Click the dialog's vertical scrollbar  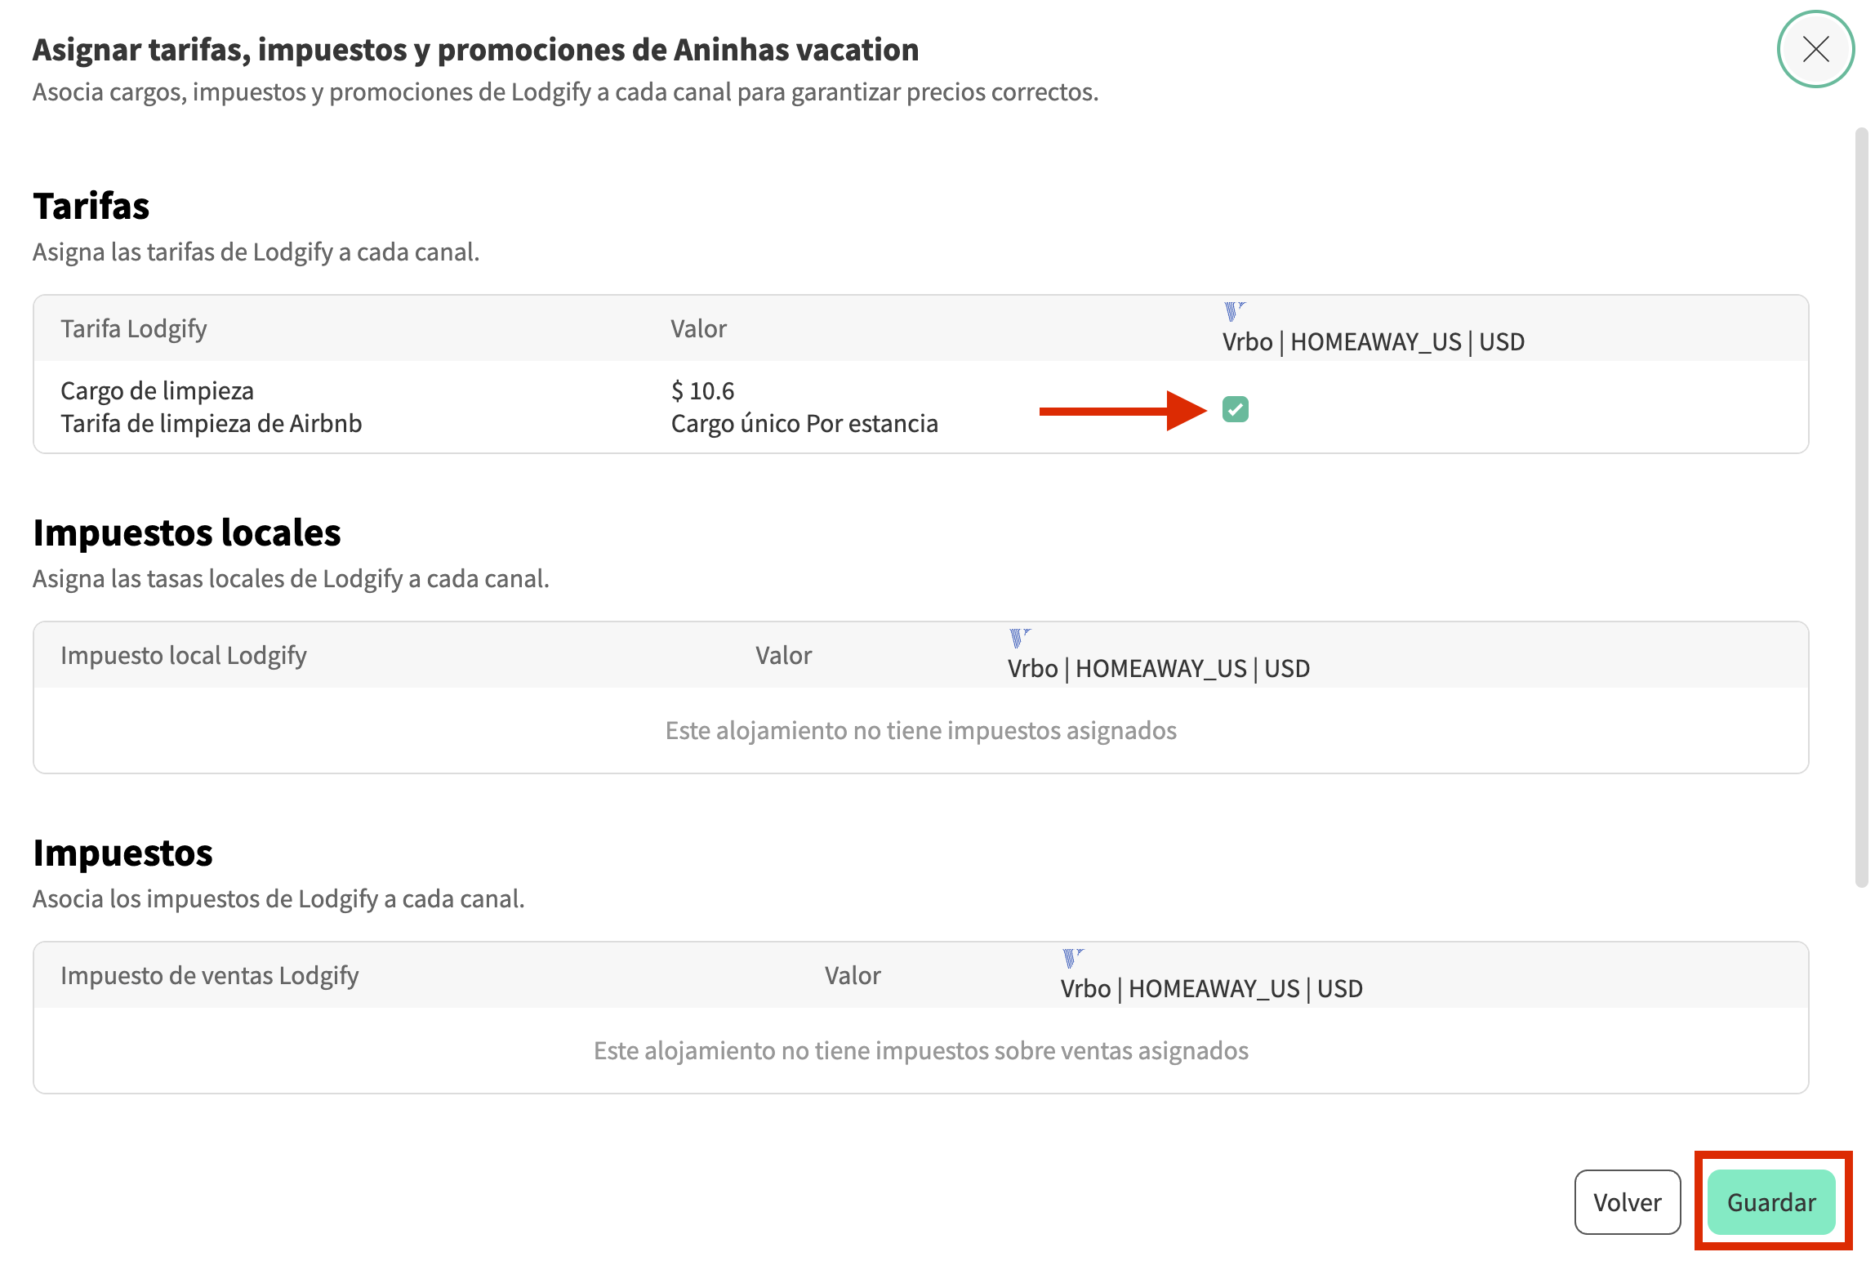(1861, 506)
